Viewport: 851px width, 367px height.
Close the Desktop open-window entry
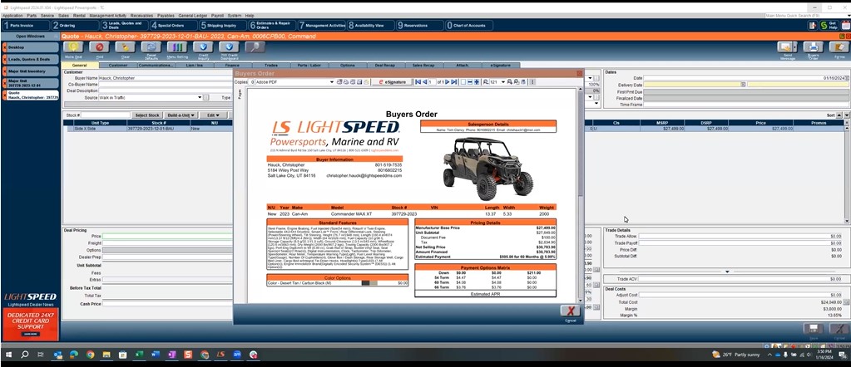[x=4, y=47]
